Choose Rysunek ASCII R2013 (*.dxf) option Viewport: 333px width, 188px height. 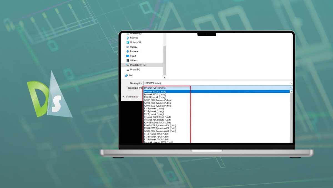(x=158, y=120)
